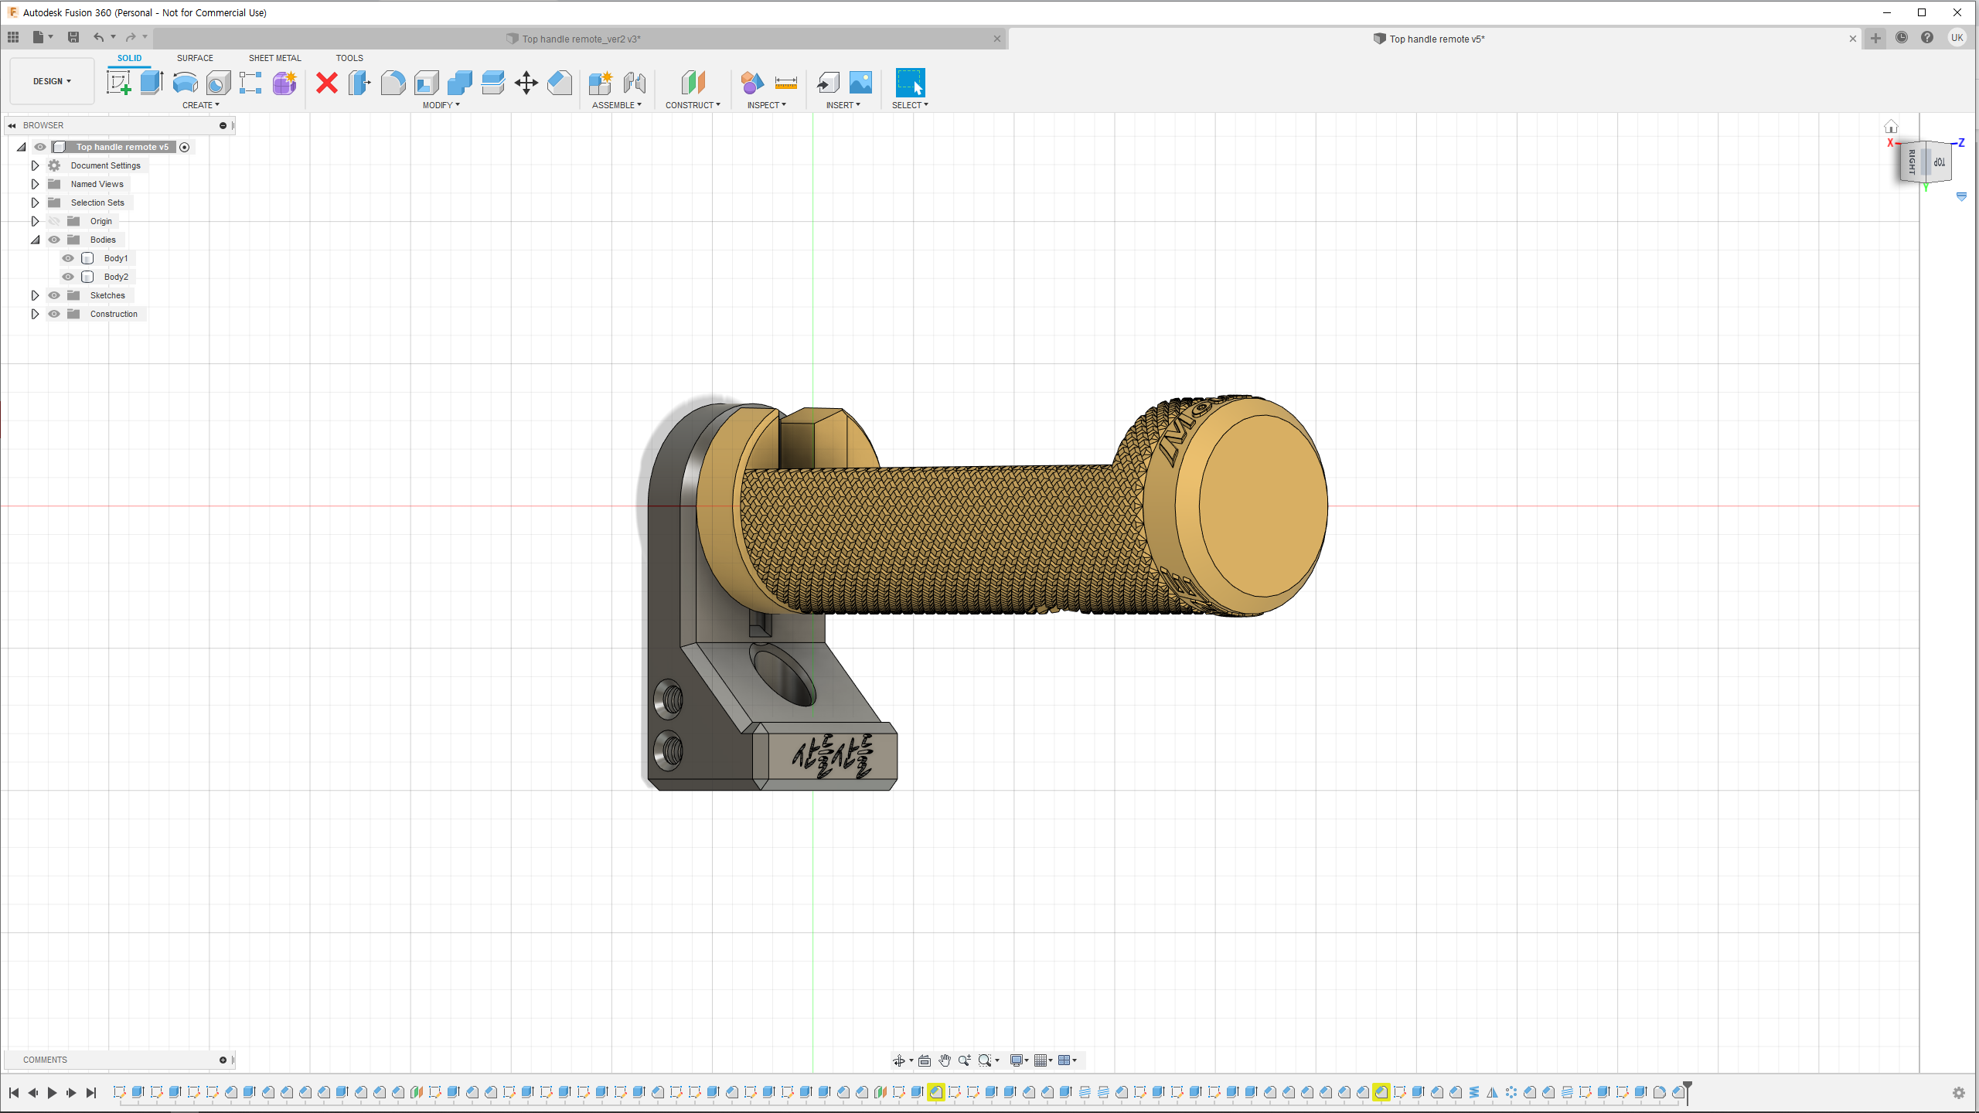The image size is (1979, 1113).
Task: Open the SHEET METAL tab
Action: (274, 58)
